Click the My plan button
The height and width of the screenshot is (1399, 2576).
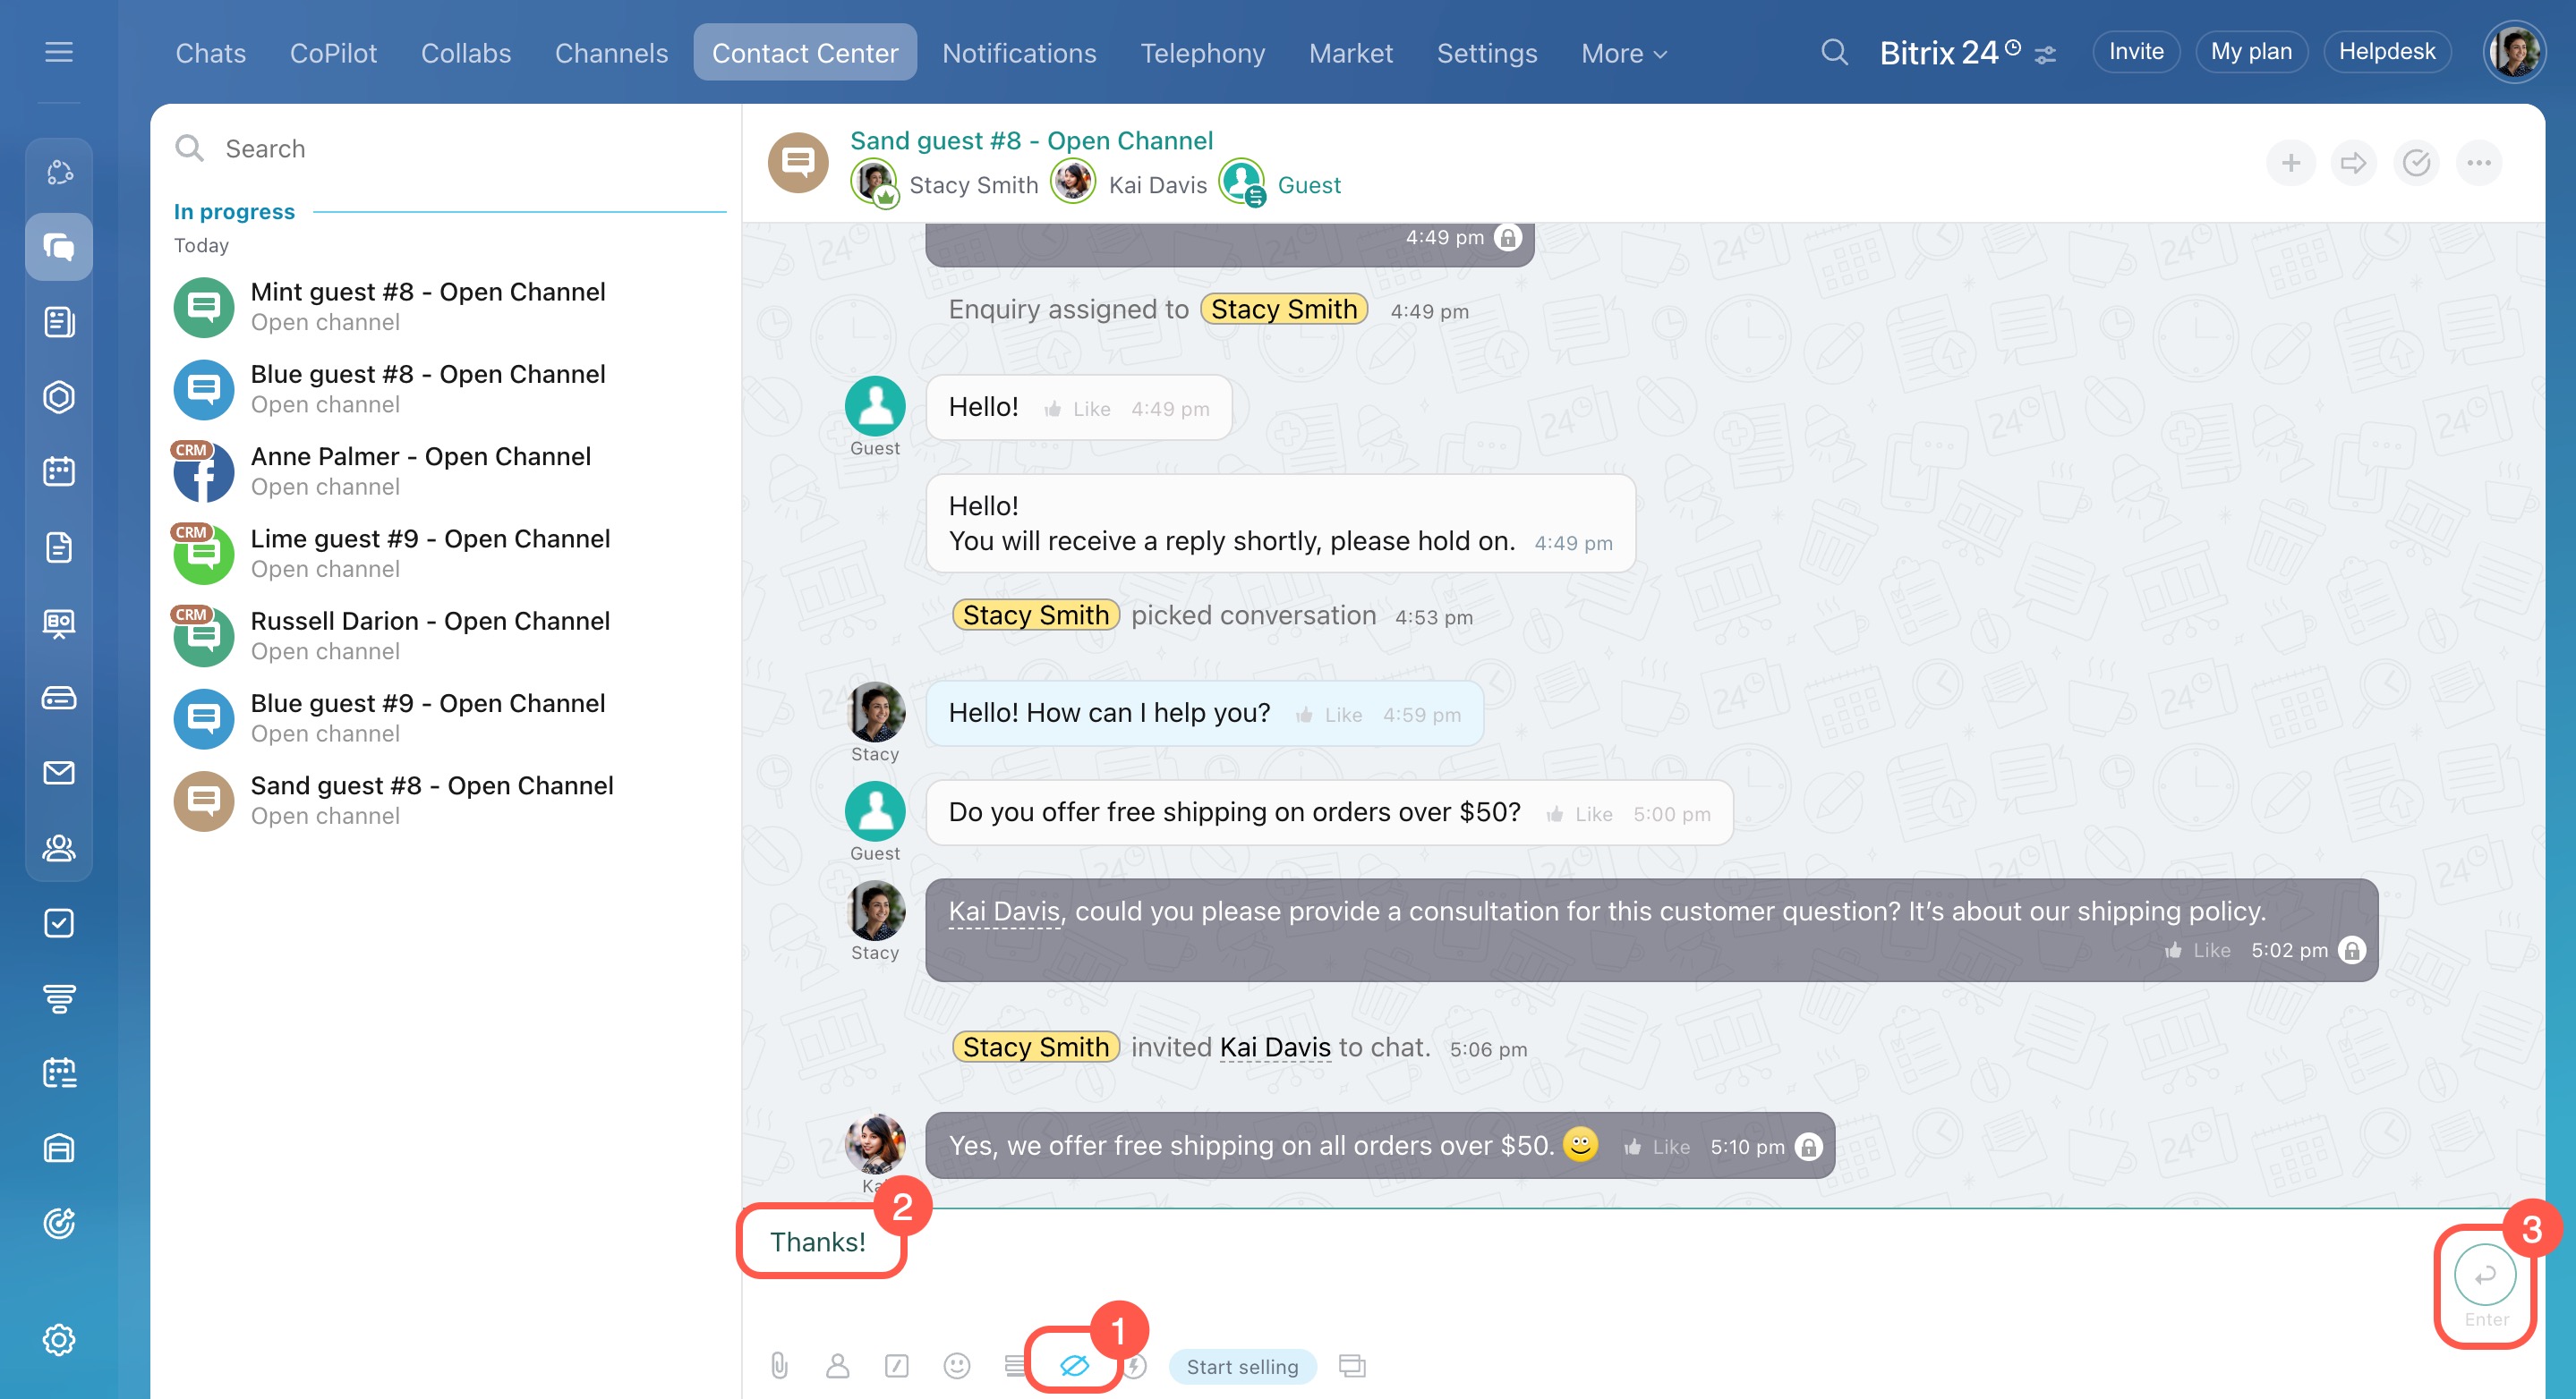click(x=2251, y=52)
